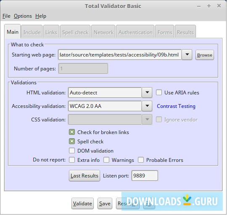Click the Validate button
227x215 pixels.
[82, 203]
